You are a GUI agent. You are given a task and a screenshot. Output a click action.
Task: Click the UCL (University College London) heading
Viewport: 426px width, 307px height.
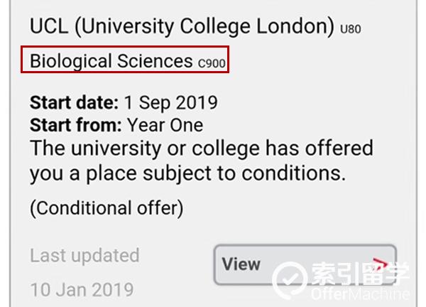pos(182,26)
